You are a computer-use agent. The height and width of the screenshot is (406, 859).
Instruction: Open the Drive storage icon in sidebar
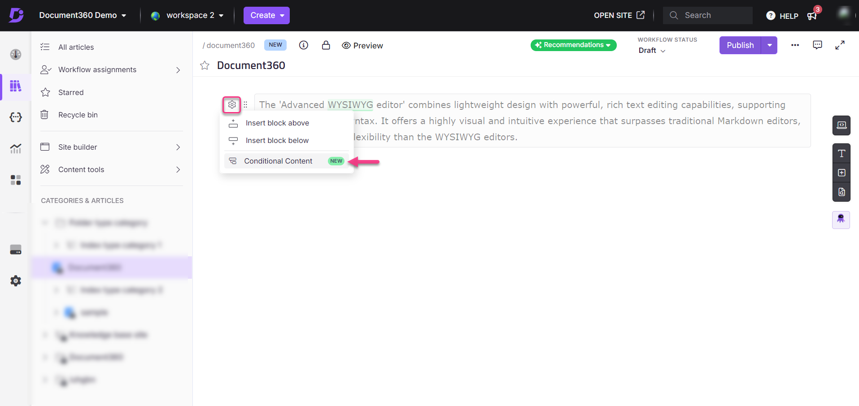(x=16, y=250)
